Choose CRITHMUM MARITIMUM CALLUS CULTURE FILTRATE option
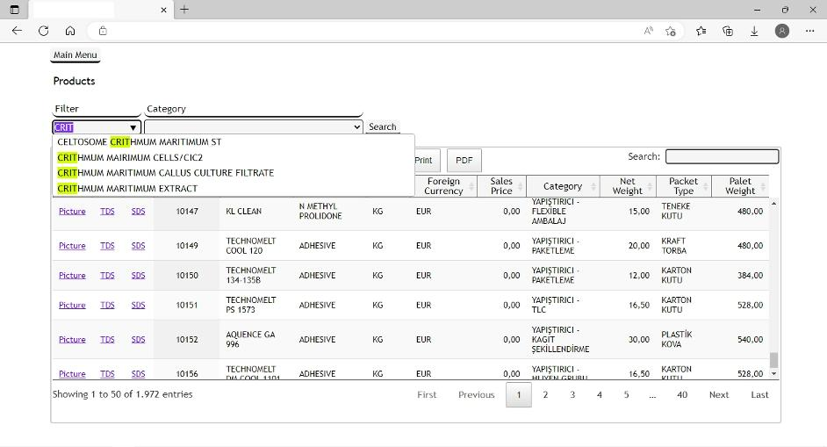 tap(165, 173)
